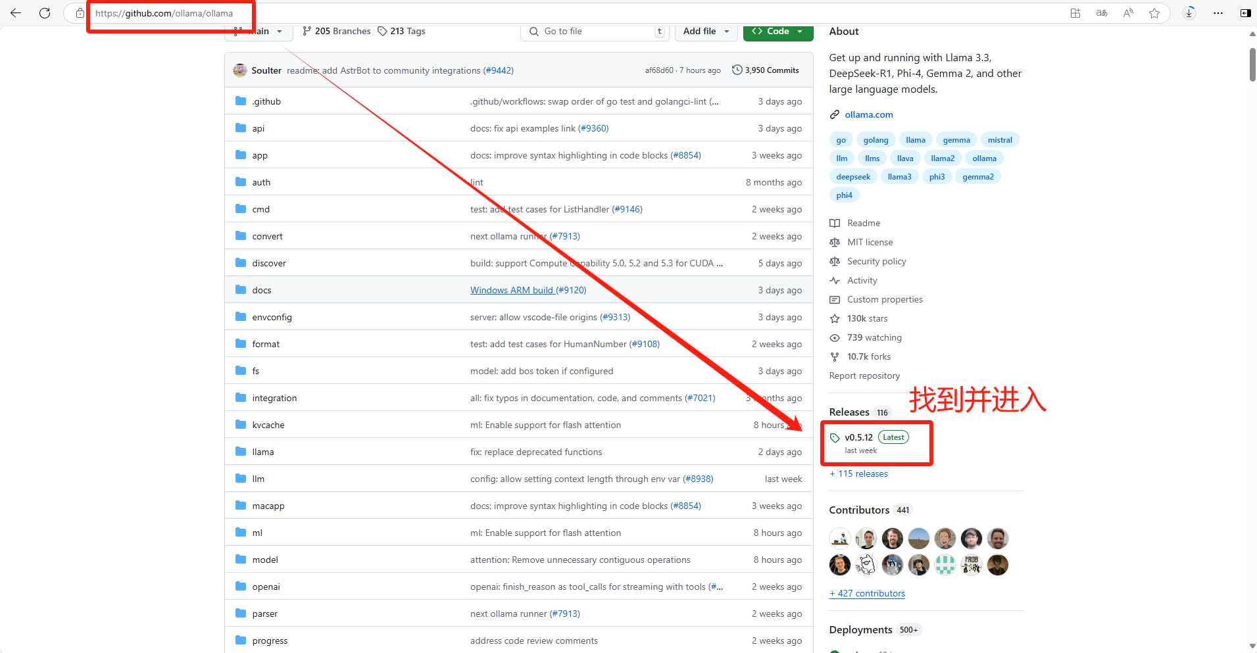
Task: Toggle the browser sidebar icon
Action: pos(1245,12)
